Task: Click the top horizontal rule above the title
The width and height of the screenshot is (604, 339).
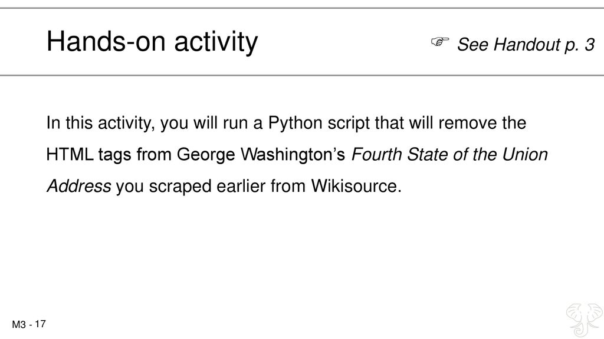Action: coord(302,8)
